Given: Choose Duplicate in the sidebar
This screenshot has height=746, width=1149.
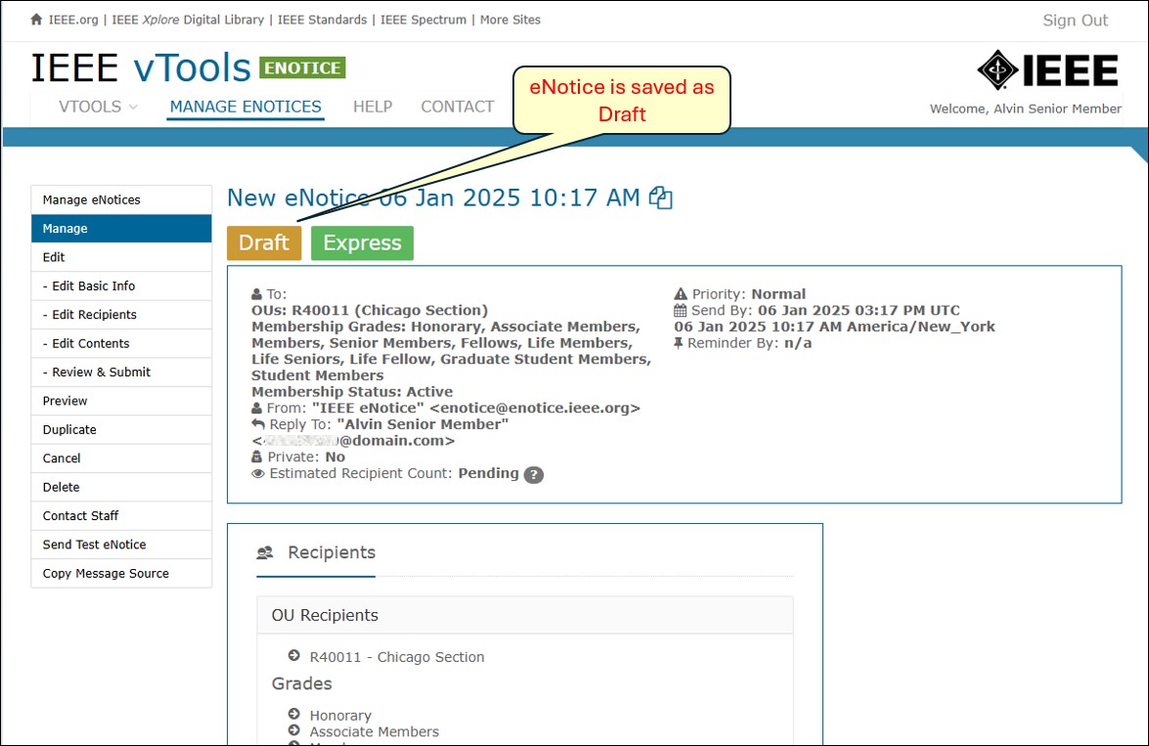Looking at the screenshot, I should [121, 429].
